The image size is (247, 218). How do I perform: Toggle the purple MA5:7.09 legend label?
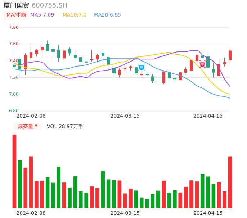42,15
